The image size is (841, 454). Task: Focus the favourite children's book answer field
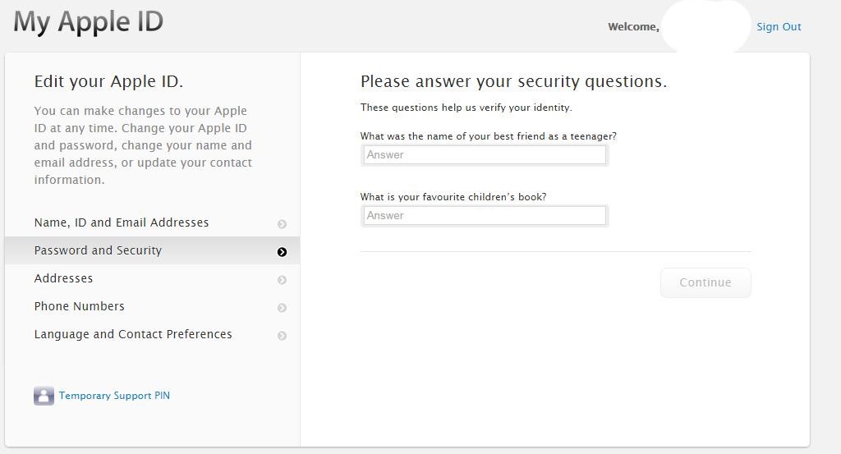pos(485,215)
